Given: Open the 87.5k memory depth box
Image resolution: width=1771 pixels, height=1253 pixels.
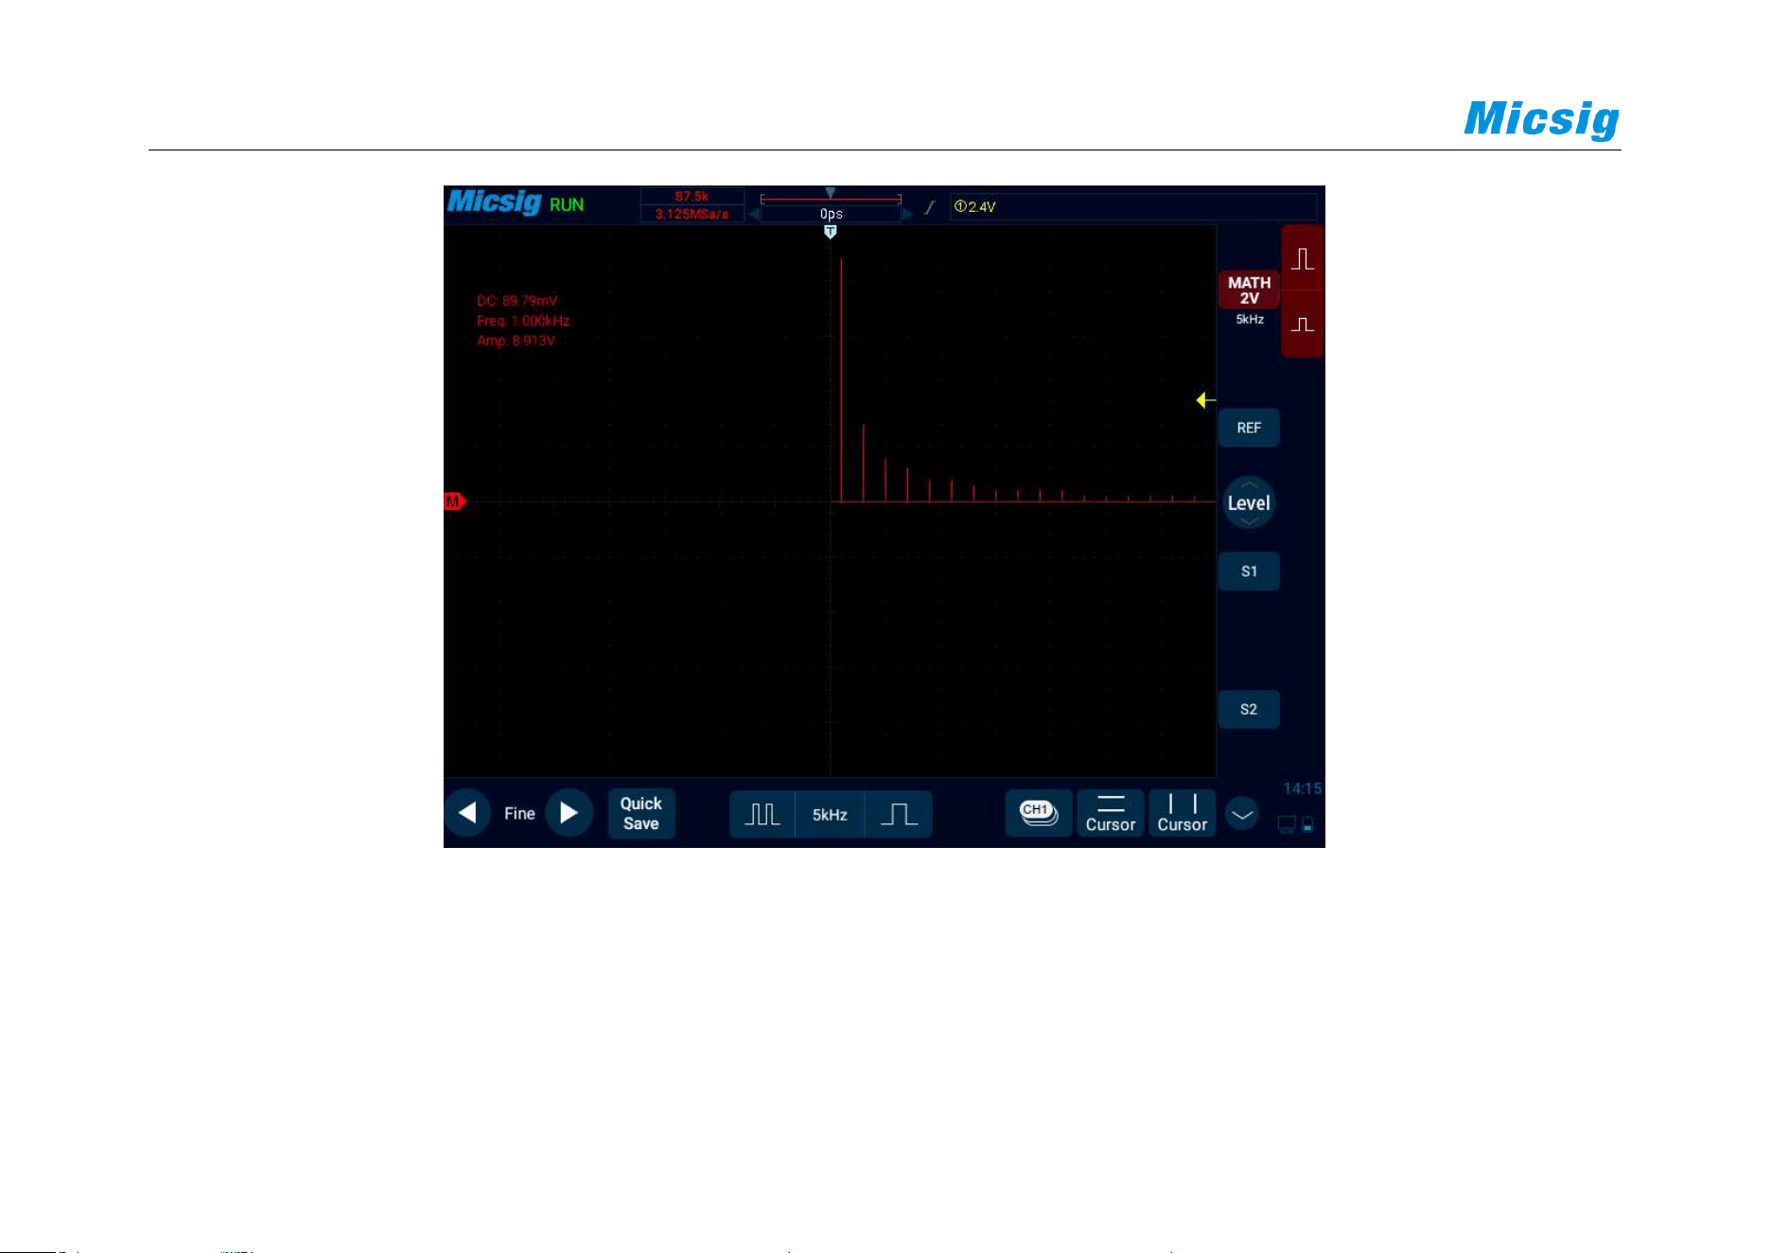Looking at the screenshot, I should [692, 197].
